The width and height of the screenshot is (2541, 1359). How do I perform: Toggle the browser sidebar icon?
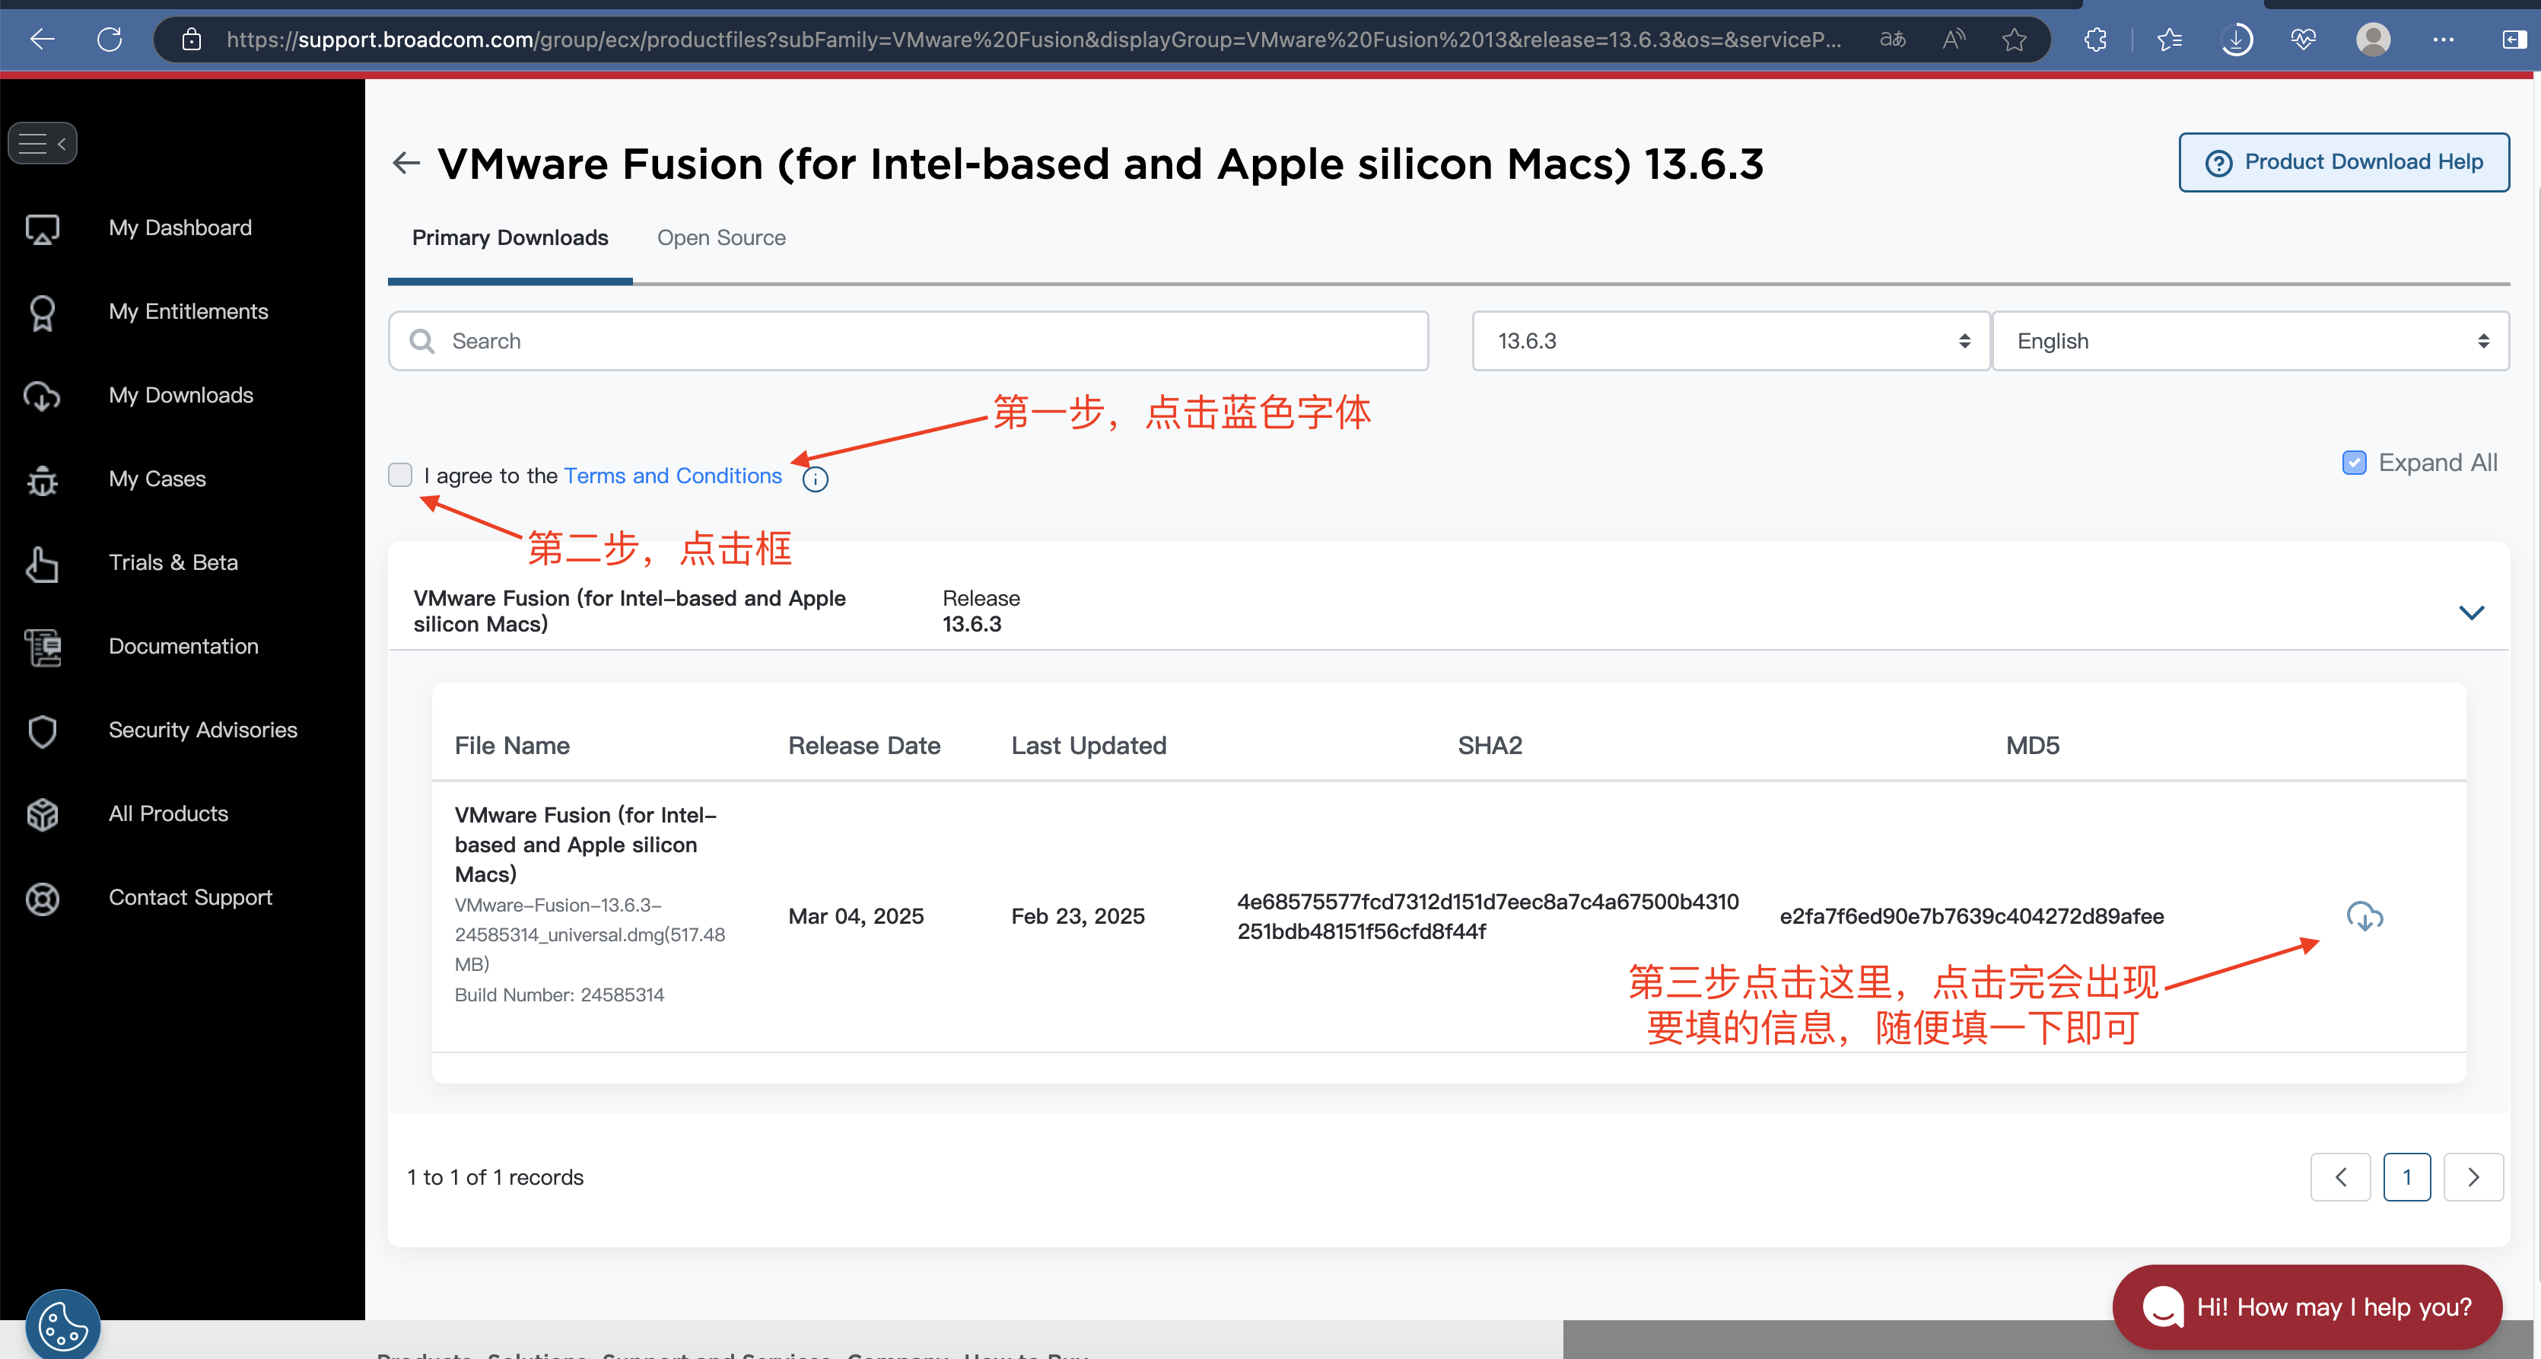(2514, 40)
